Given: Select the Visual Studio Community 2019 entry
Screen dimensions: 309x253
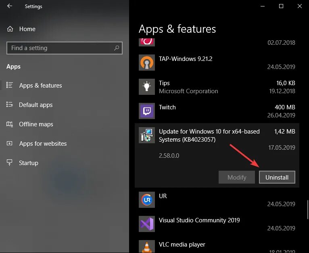Looking at the screenshot, I should coord(199,220).
